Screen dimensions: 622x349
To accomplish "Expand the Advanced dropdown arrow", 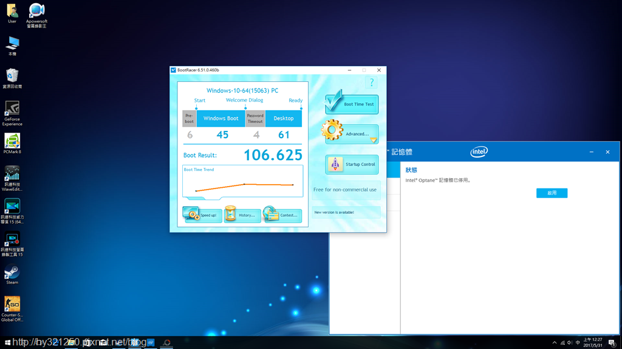I will pos(374,140).
